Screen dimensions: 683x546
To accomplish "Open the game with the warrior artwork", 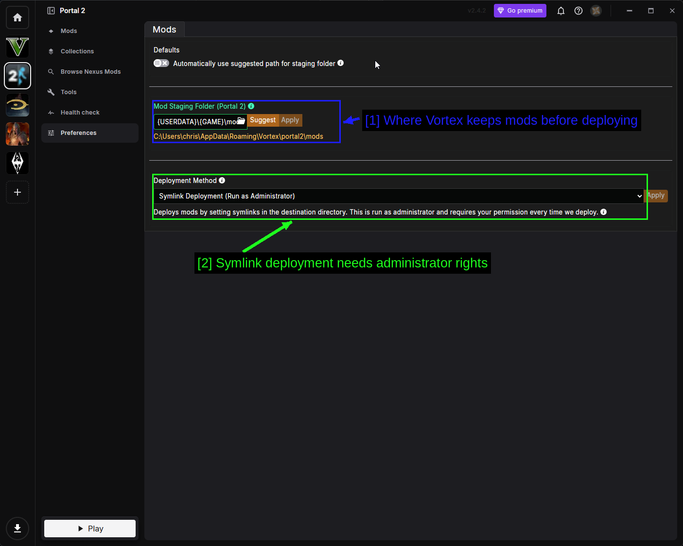I will pyautogui.click(x=18, y=134).
